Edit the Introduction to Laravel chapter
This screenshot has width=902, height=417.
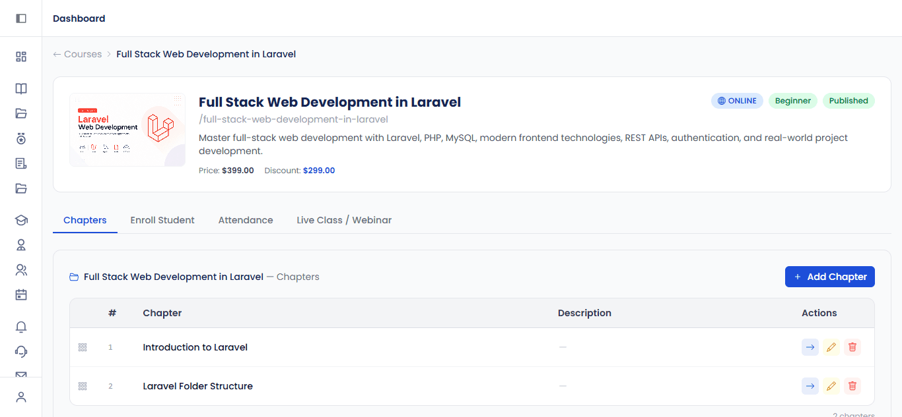coord(831,347)
